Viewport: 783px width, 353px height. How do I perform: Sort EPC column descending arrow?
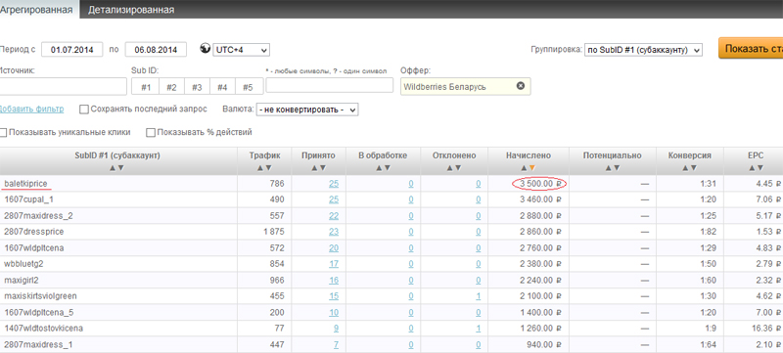(x=760, y=168)
